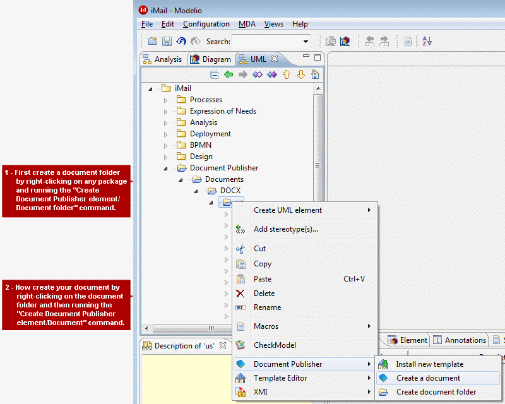Close the UML tab

pyautogui.click(x=275, y=59)
